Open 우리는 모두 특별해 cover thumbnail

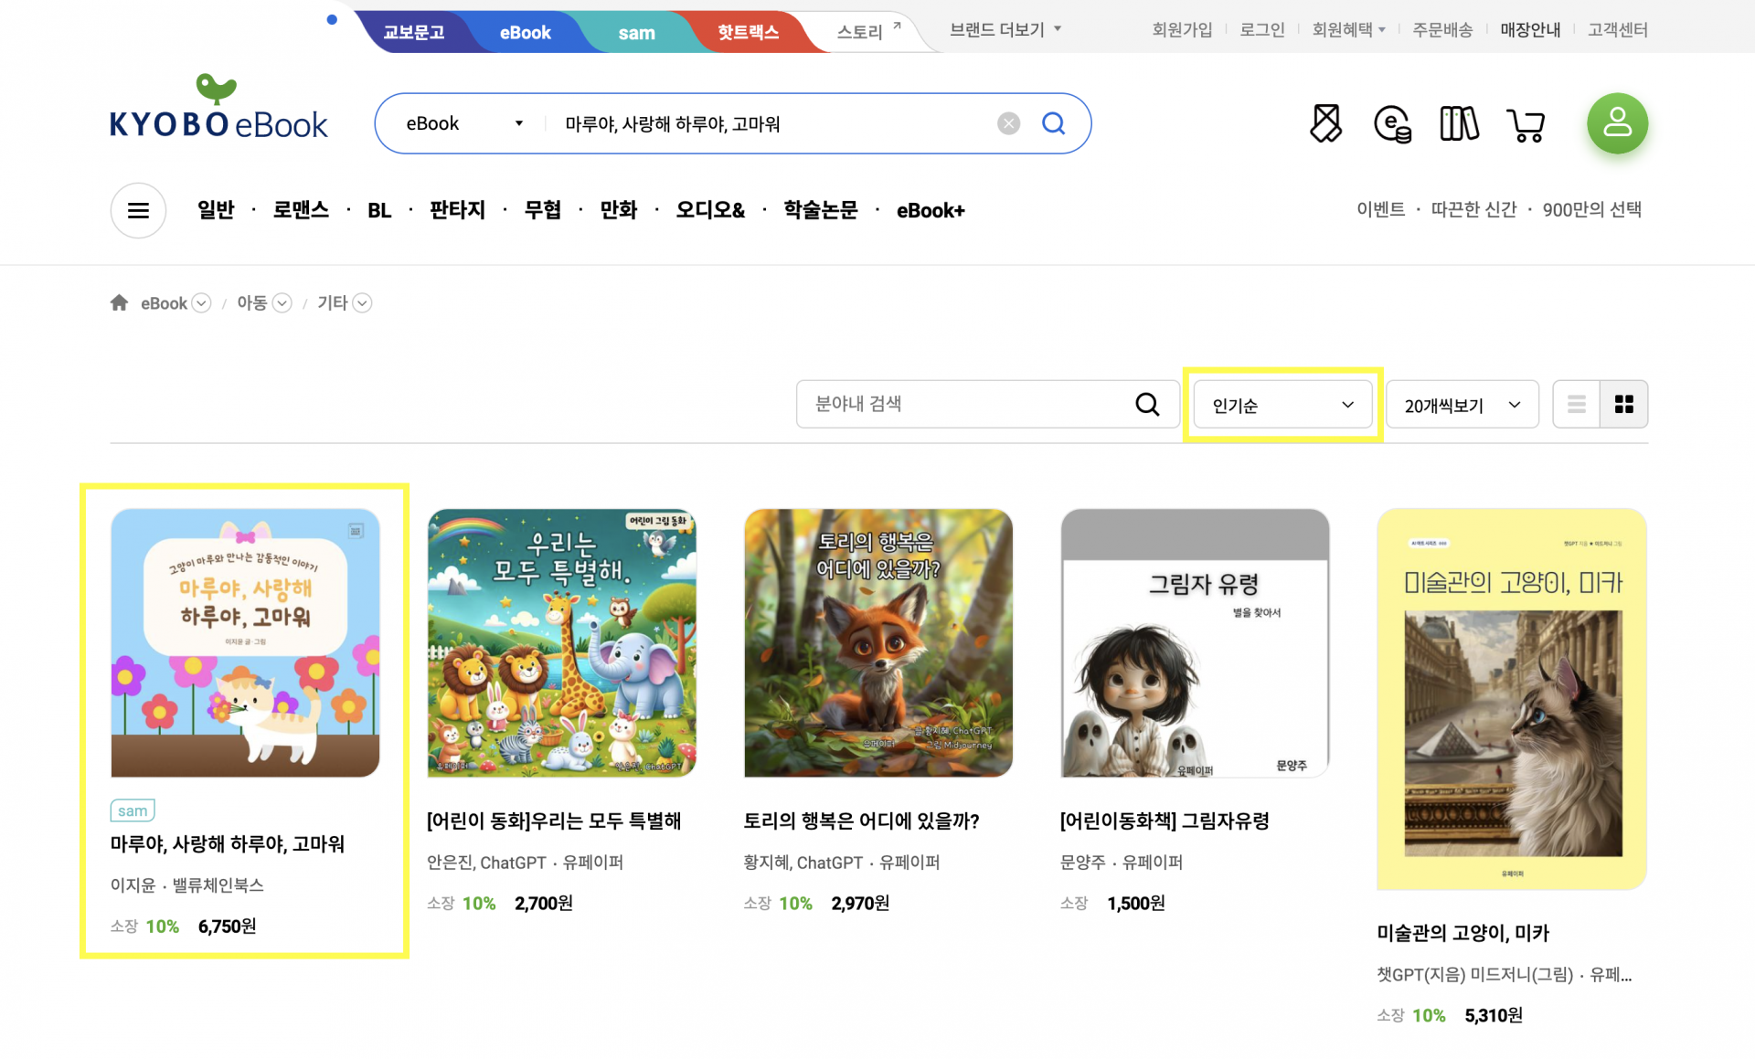(x=561, y=643)
